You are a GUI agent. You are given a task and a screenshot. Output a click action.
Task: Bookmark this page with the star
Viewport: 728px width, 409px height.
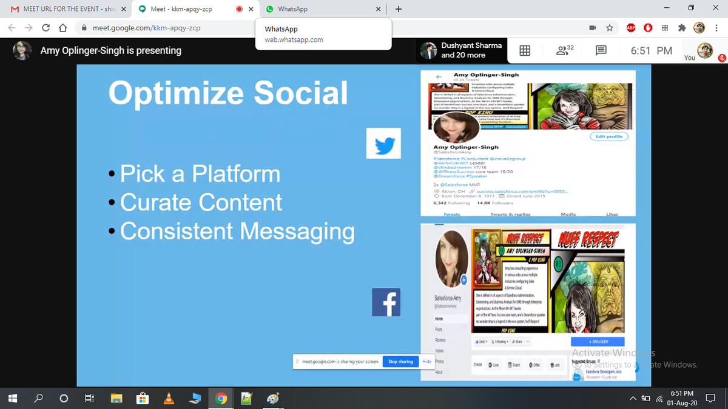tap(609, 28)
